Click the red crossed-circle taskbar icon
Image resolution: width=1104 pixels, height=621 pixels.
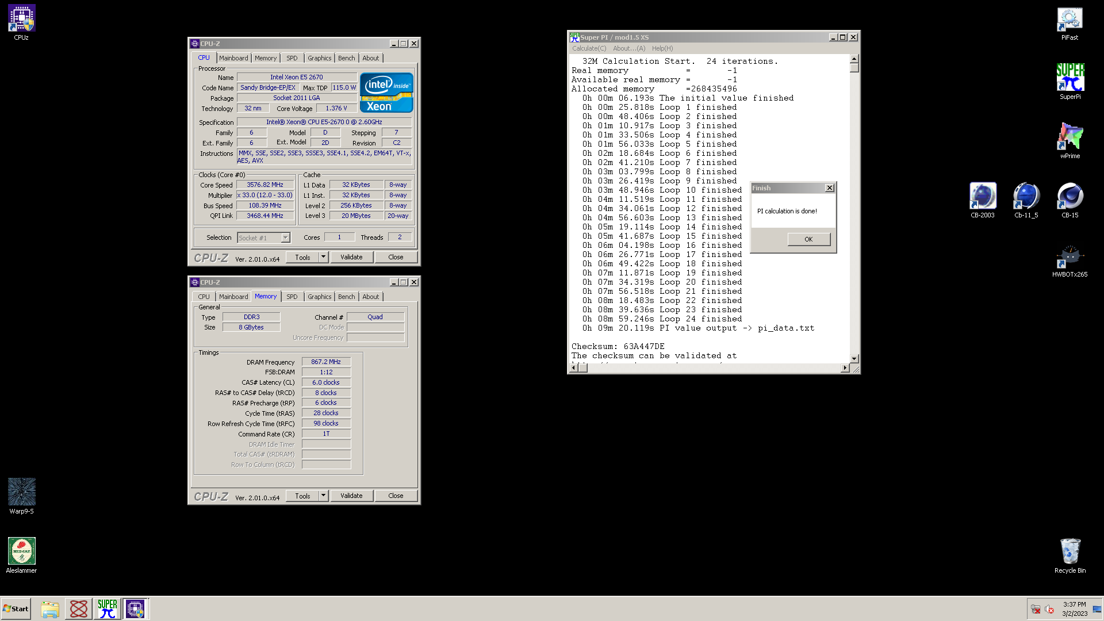pos(79,609)
